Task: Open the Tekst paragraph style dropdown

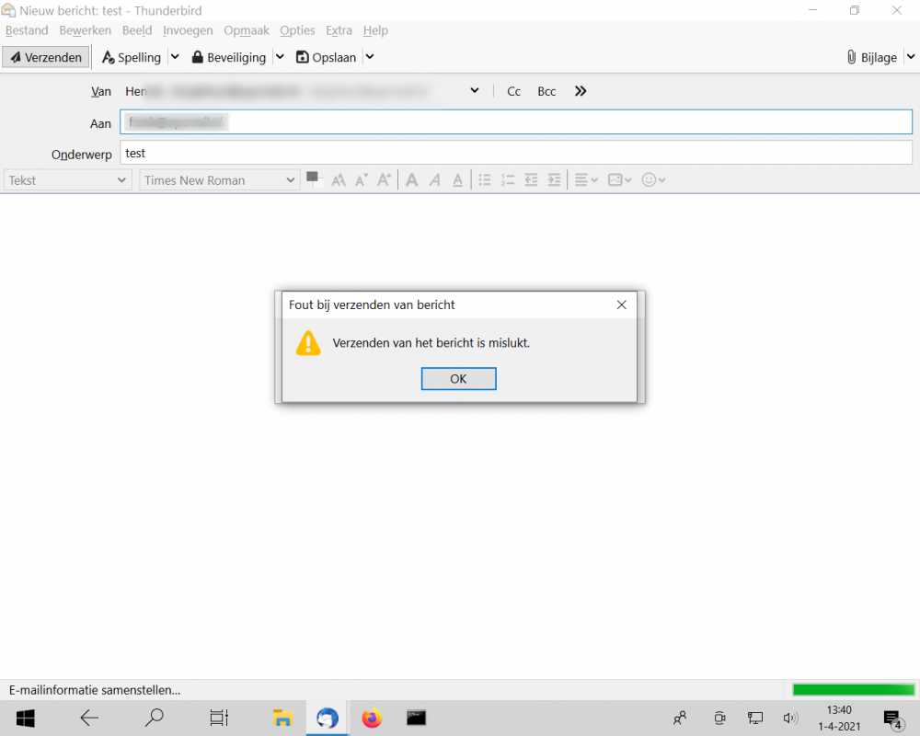Action: tap(67, 180)
